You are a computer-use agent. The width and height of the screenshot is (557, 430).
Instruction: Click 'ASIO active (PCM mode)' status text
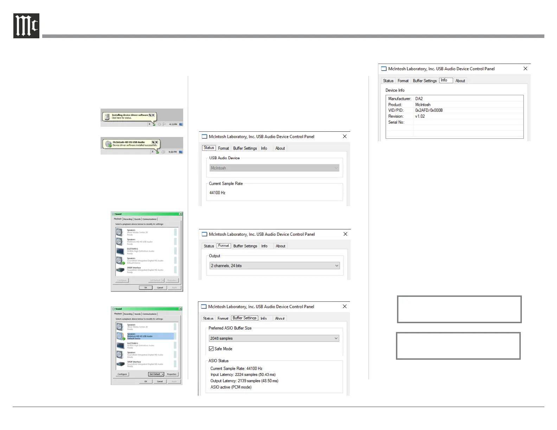pos(231,387)
